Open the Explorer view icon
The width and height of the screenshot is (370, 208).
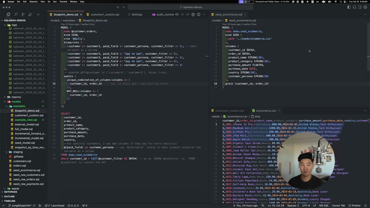tap(8, 14)
